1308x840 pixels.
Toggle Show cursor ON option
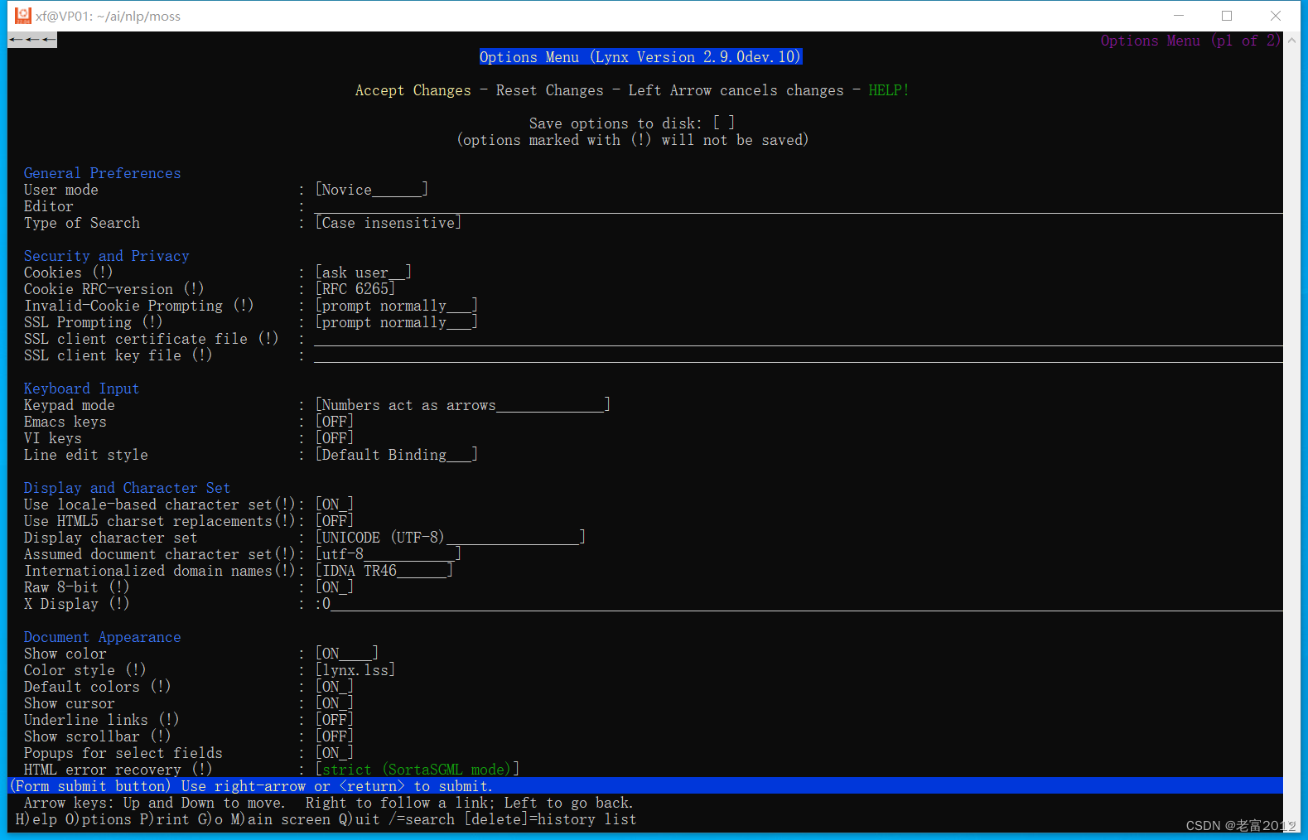[334, 703]
